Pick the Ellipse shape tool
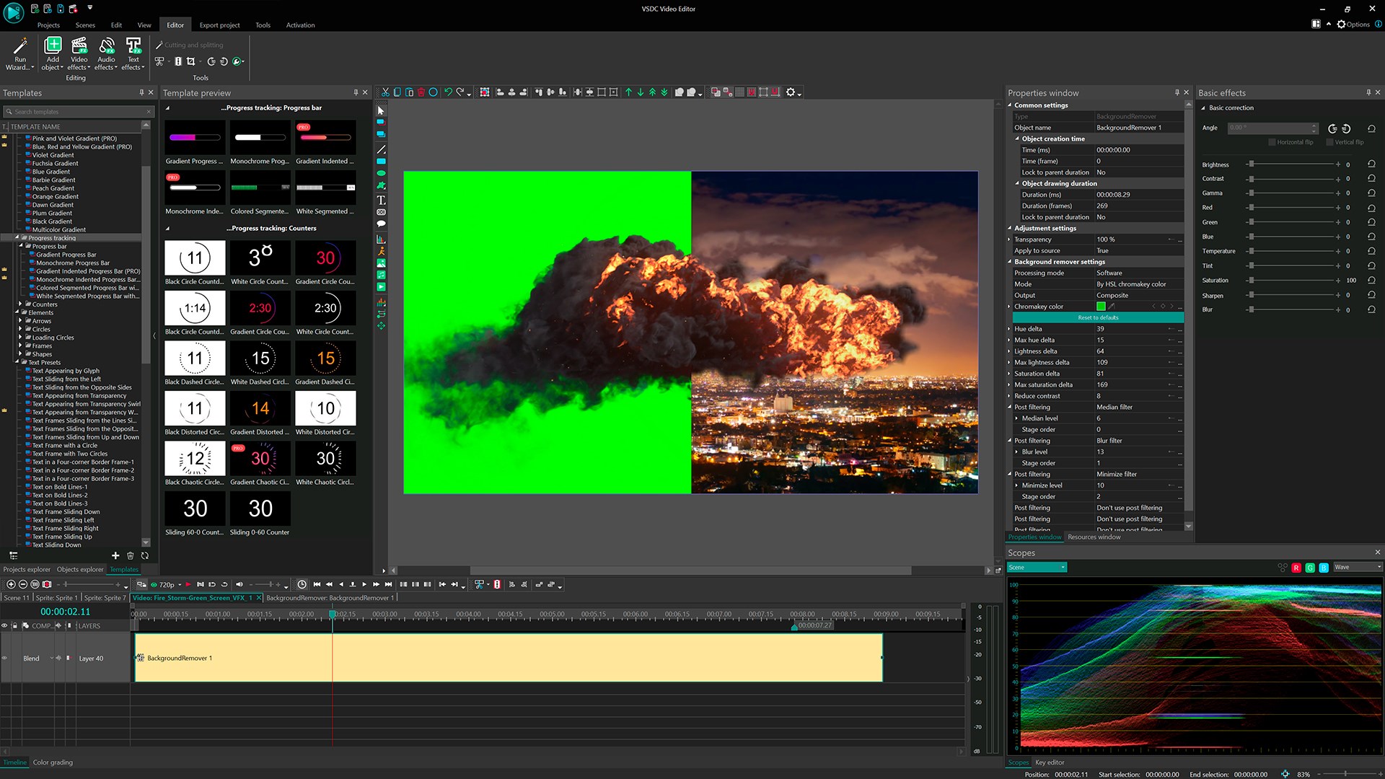The height and width of the screenshot is (779, 1385). click(x=380, y=174)
